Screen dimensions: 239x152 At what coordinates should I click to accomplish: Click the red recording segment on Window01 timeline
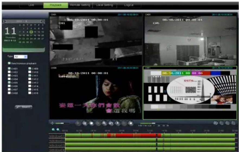[134, 135]
